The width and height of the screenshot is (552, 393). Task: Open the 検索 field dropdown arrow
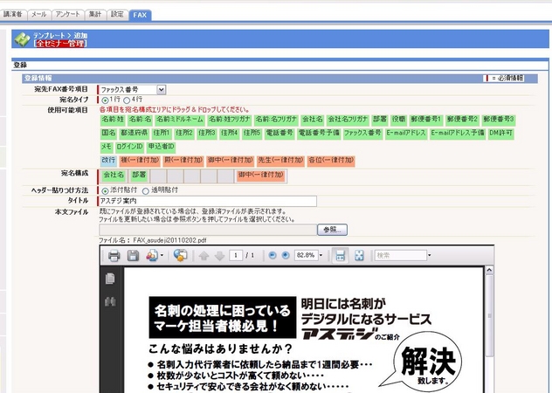(x=430, y=255)
